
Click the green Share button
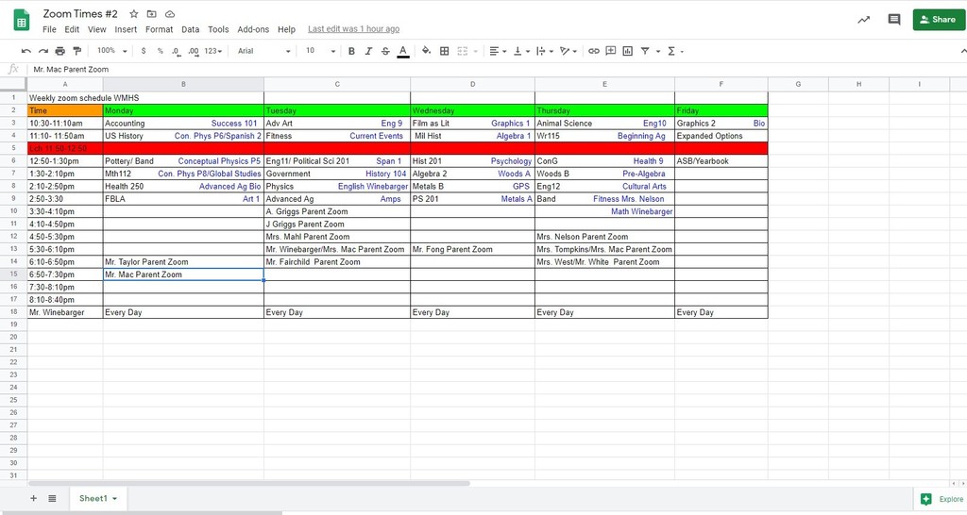[x=938, y=20]
